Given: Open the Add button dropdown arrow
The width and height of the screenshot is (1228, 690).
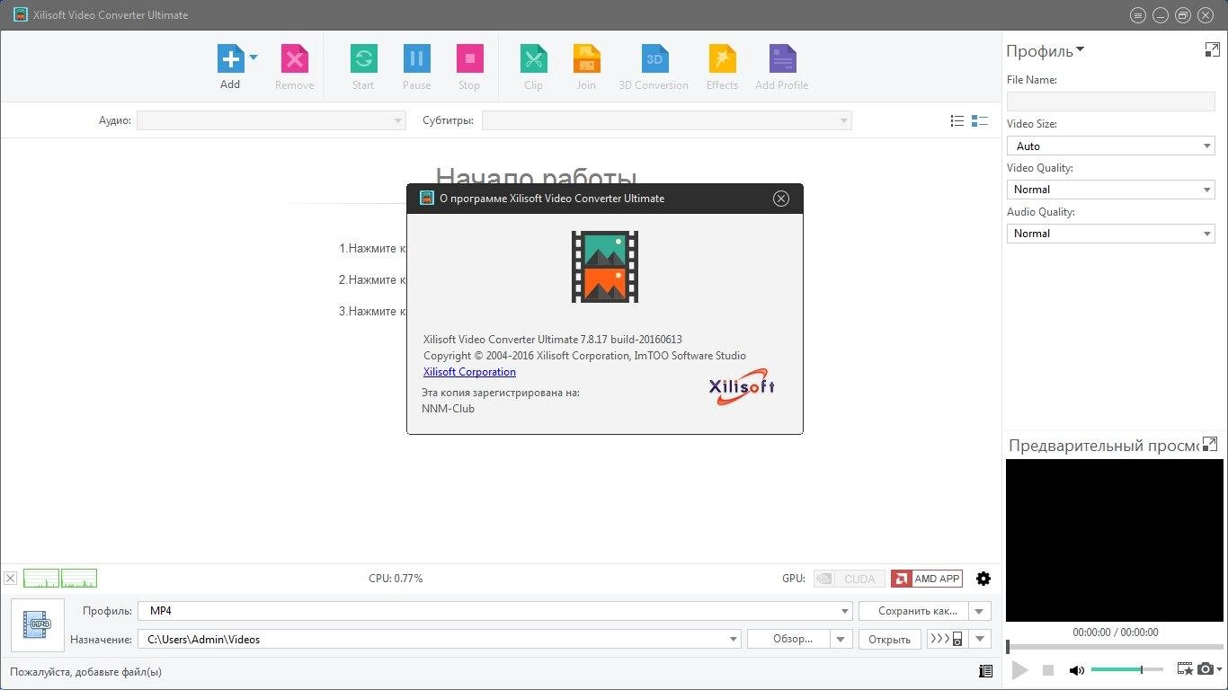Looking at the screenshot, I should (254, 57).
